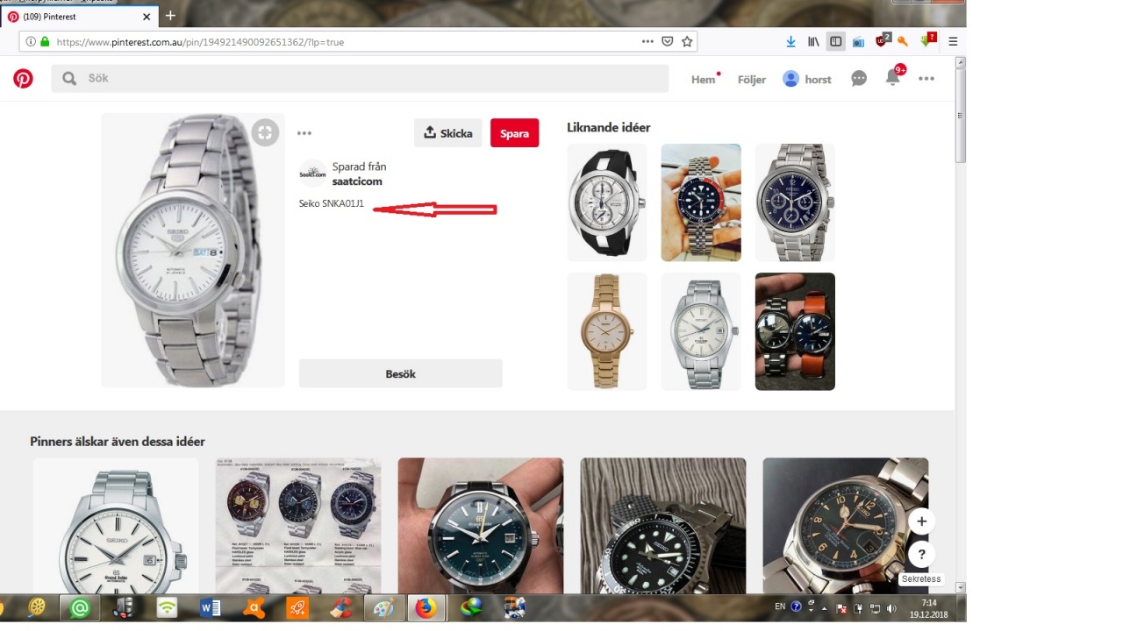Go to Hem in the header
The height and width of the screenshot is (631, 1123).
[x=704, y=79]
